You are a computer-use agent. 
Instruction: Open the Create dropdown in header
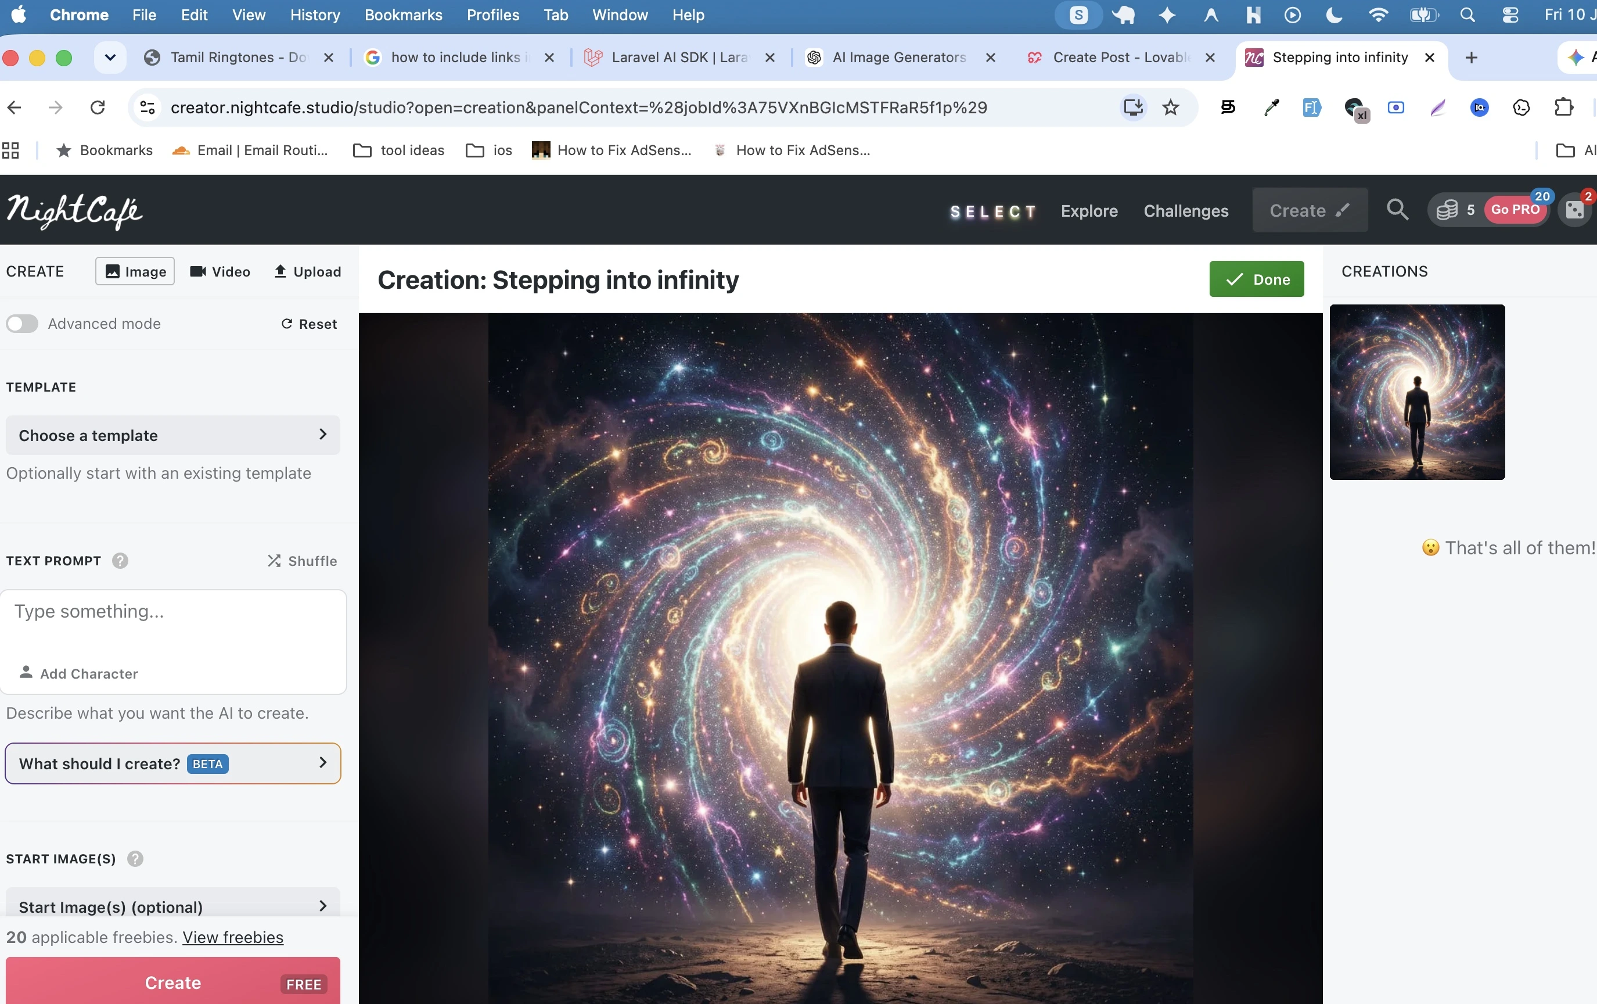(x=1309, y=210)
